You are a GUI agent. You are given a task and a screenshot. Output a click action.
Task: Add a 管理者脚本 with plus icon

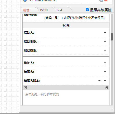(105, 81)
